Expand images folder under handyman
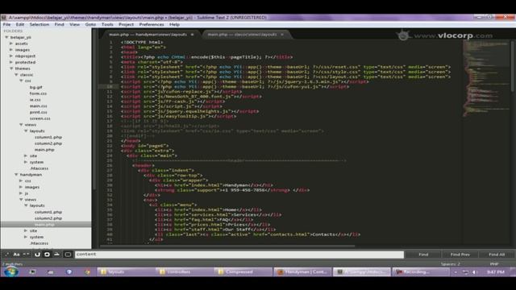516x290 pixels. [22, 187]
